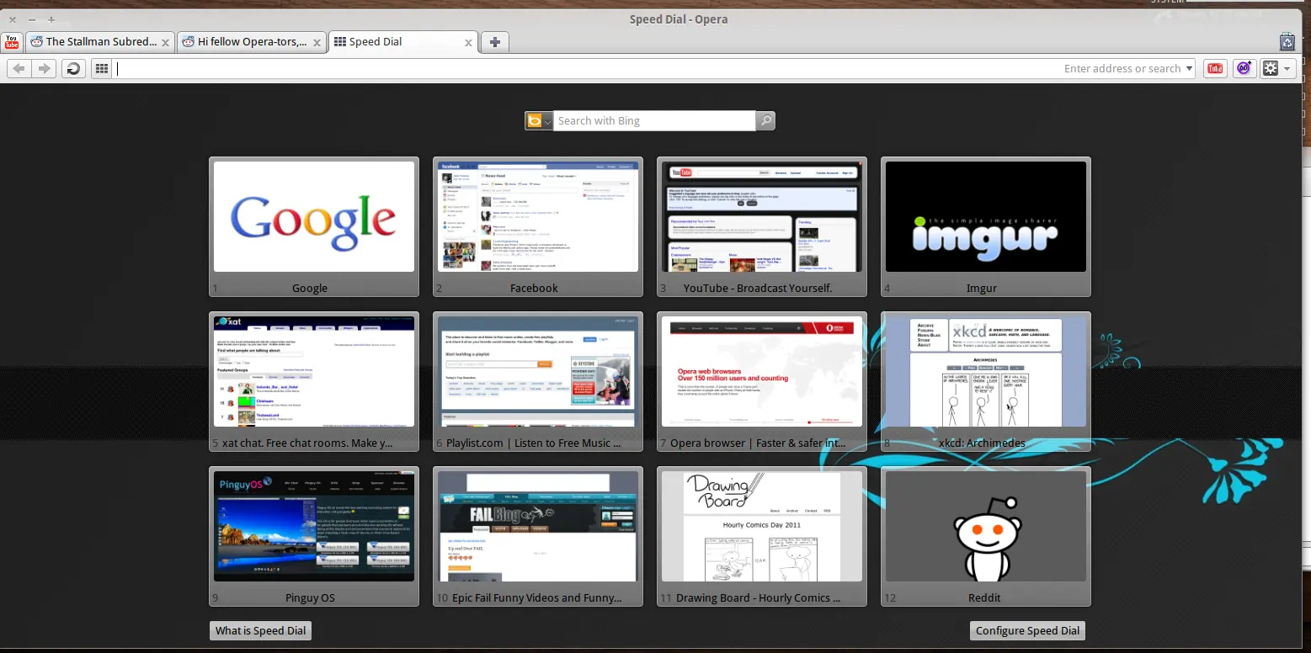Image resolution: width=1311 pixels, height=653 pixels.
Task: Launch YouTube from speed dial
Action: coord(762,226)
